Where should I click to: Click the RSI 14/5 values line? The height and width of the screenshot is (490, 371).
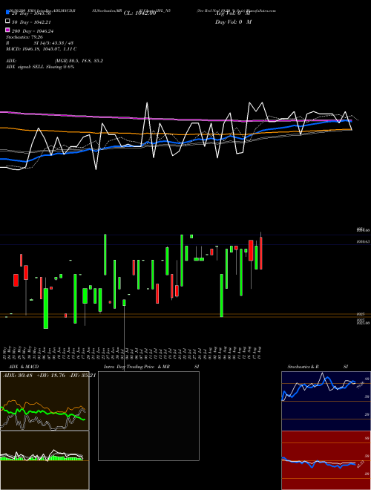(39, 43)
